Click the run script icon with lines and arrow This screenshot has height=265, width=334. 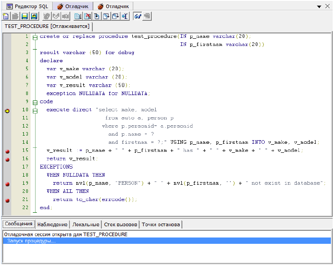[x=78, y=16]
